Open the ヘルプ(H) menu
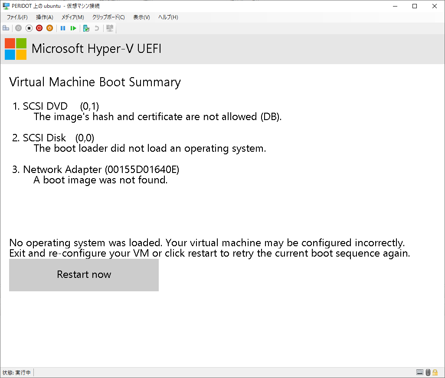 coord(168,17)
